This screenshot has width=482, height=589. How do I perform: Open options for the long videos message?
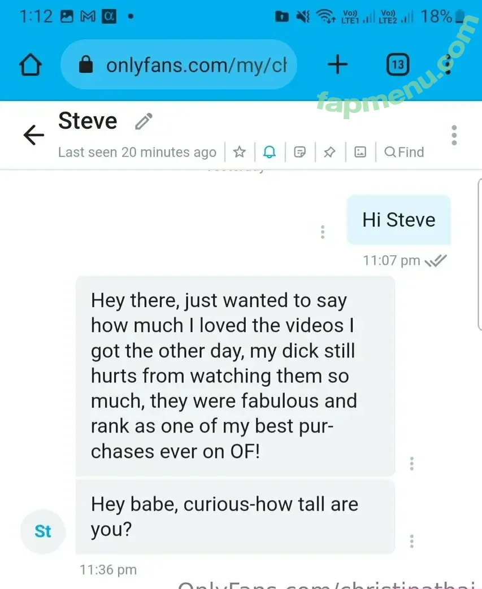point(412,464)
